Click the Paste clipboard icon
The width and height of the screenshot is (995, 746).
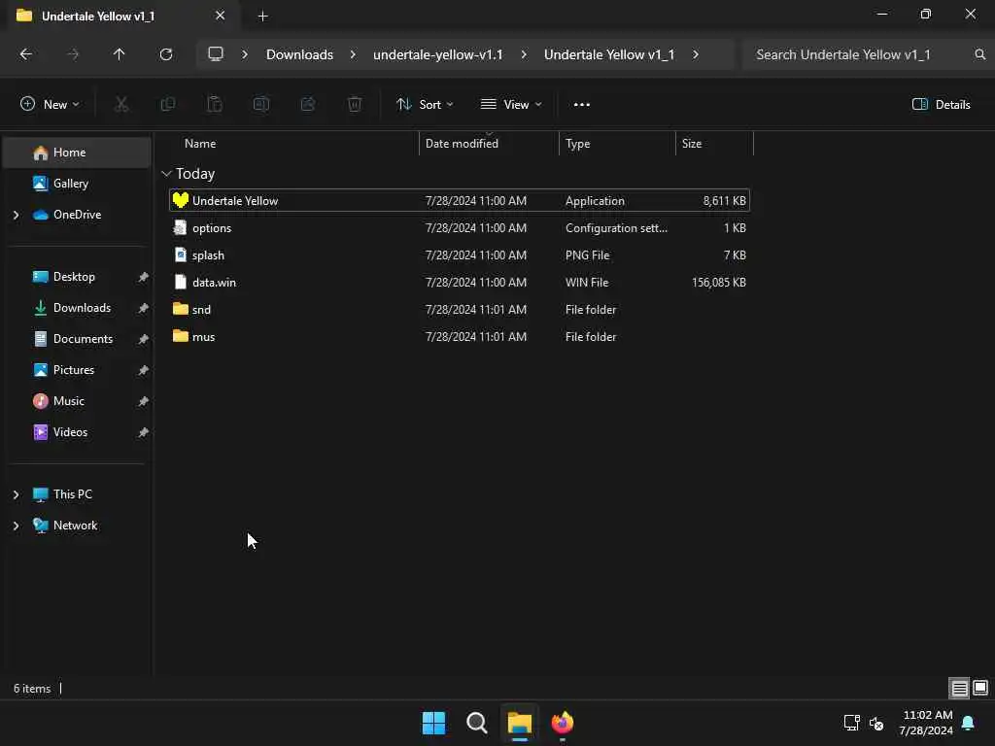coord(215,105)
